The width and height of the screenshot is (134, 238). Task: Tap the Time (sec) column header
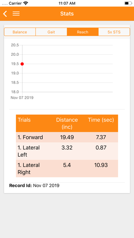101,120
